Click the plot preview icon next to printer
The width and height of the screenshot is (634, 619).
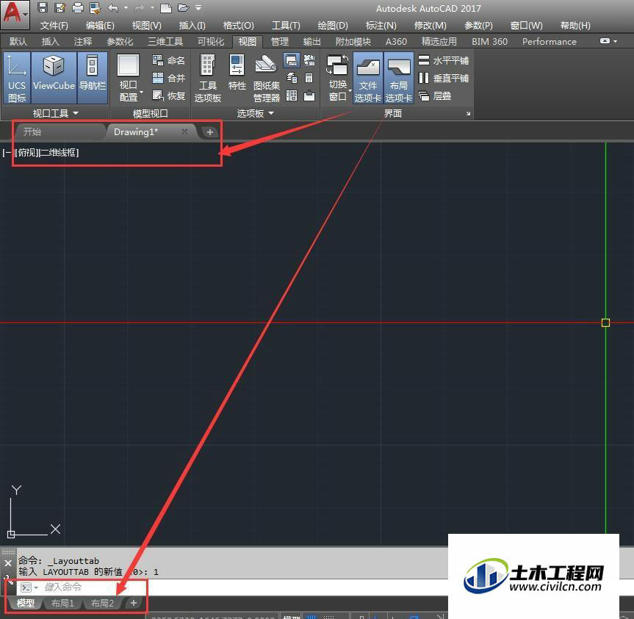[x=96, y=7]
